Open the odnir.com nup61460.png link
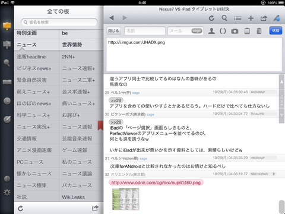Viewport: 285px width, 214px height. click(x=156, y=182)
